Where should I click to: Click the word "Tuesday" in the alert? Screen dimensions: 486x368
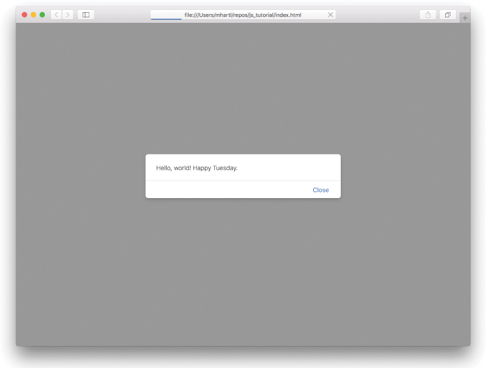coord(224,168)
